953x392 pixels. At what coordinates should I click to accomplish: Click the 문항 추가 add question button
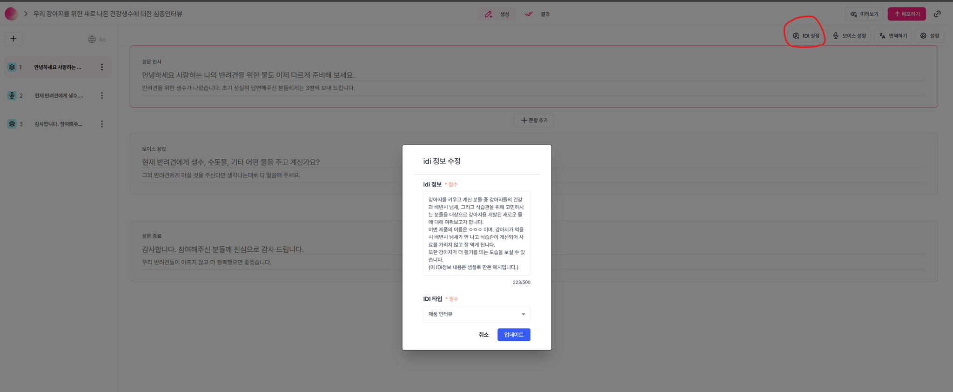[534, 121]
